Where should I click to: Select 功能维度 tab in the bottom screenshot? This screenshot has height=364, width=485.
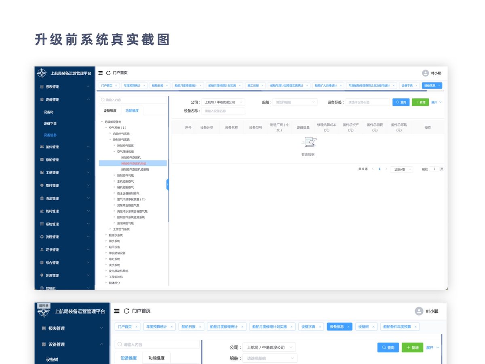click(x=156, y=358)
